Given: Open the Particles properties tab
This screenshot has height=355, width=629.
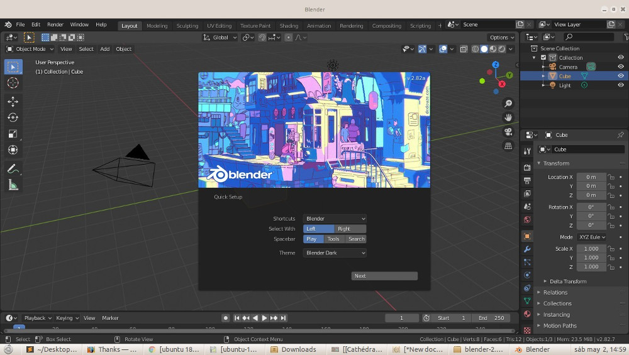Looking at the screenshot, I should click(x=527, y=262).
